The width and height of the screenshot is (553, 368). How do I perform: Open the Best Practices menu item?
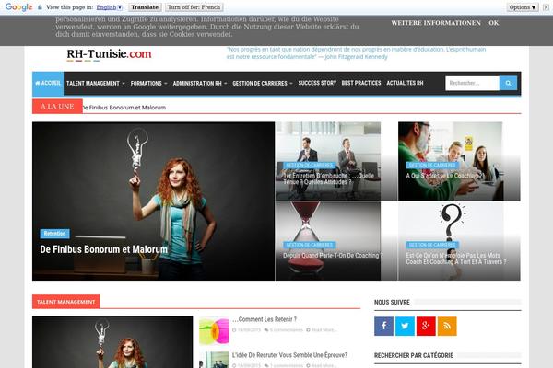361,83
